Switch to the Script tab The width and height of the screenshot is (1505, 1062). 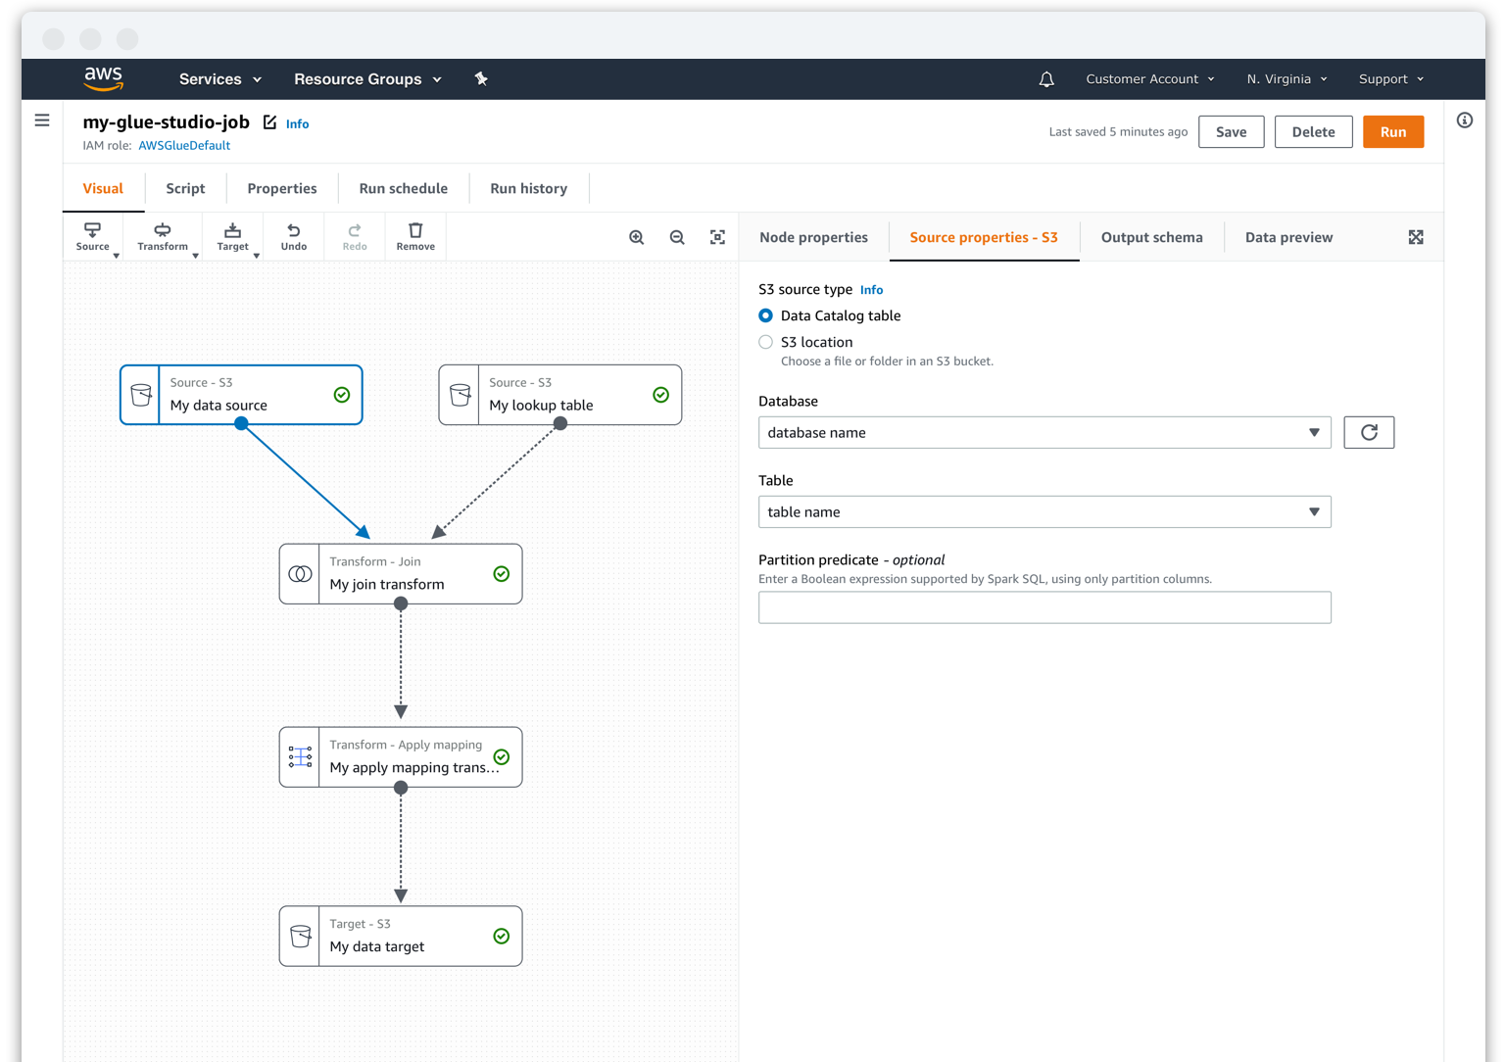[x=185, y=188]
